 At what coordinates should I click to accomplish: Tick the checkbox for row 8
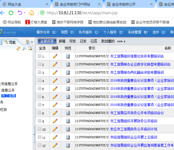40,113
